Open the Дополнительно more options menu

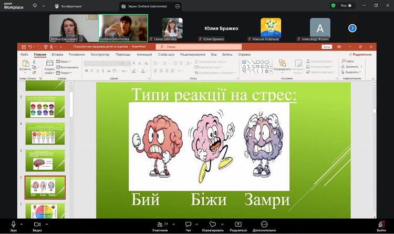(x=264, y=224)
